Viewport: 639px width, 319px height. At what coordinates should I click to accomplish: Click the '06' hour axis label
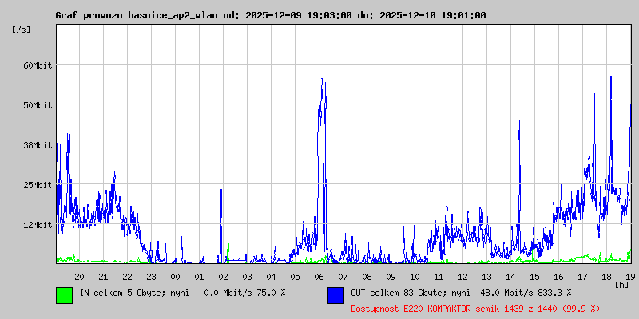(x=319, y=277)
